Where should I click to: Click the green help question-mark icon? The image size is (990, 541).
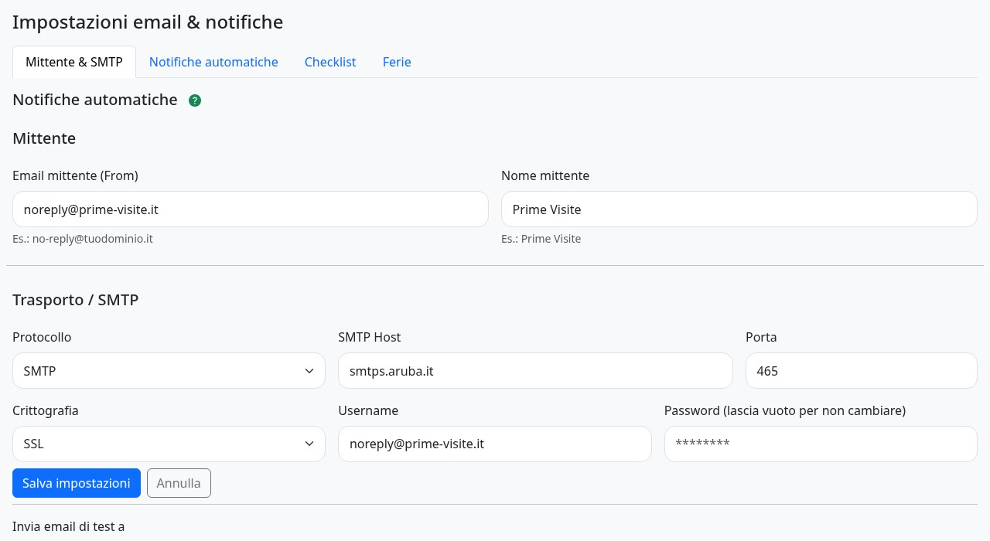coord(195,100)
